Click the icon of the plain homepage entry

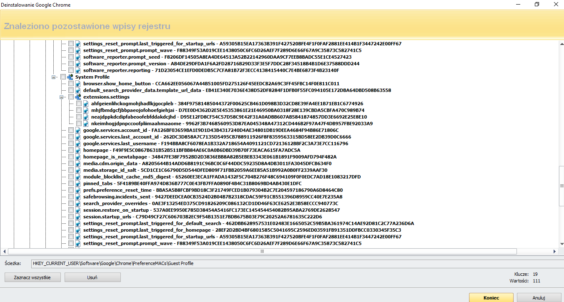[78, 150]
